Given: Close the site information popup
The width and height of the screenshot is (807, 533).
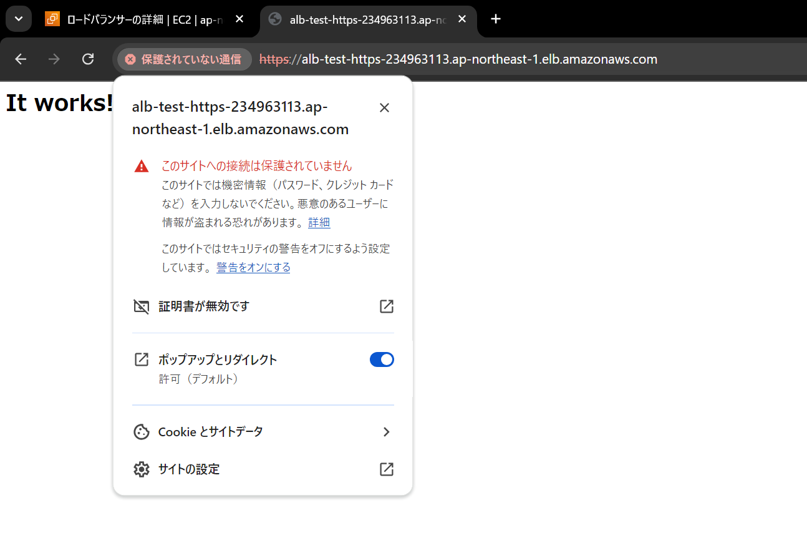Looking at the screenshot, I should point(384,108).
